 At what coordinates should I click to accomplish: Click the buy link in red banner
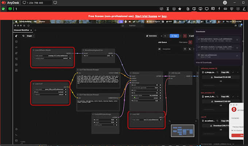(164, 16)
